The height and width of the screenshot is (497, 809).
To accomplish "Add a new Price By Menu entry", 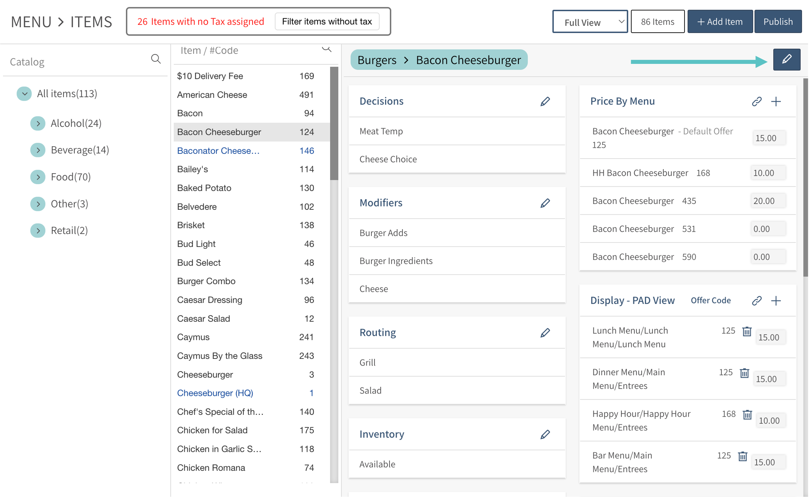I will [776, 101].
